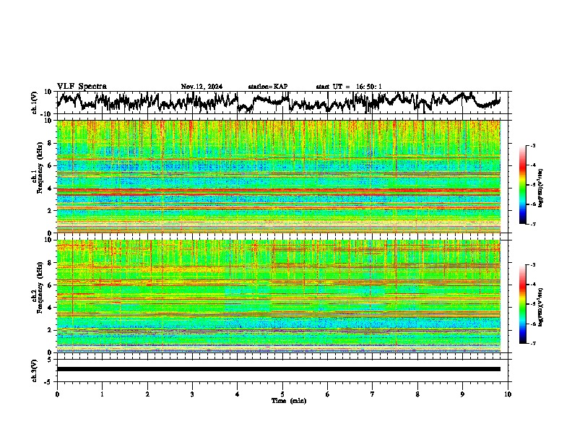Image resolution: width=572 pixels, height=442 pixels.
Task: Click time axis tick label "7"
Action: click(373, 394)
